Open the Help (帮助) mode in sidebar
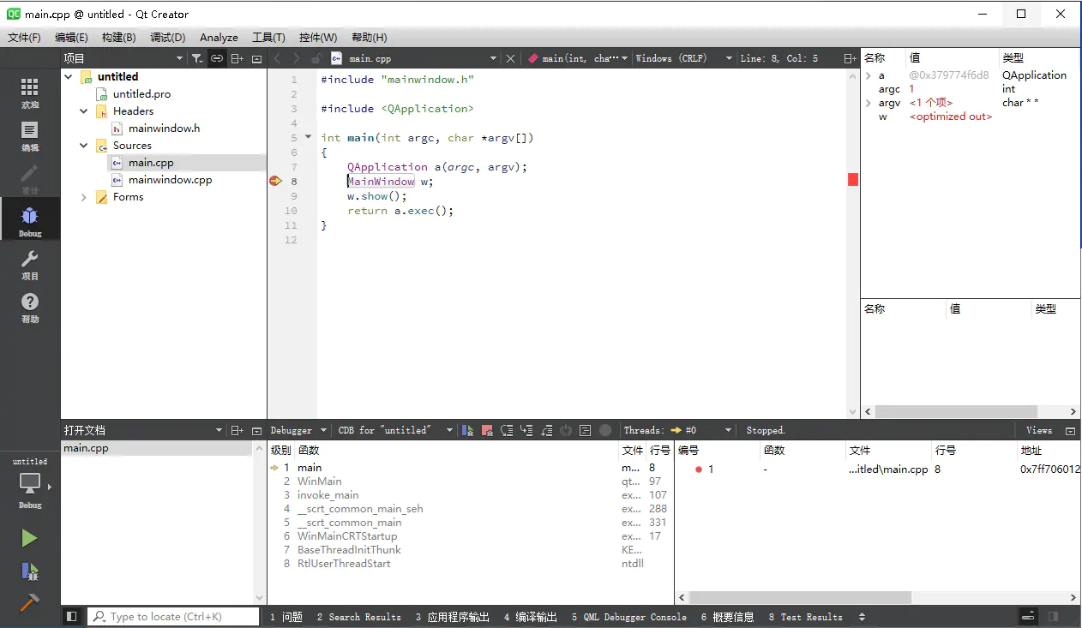 point(30,308)
